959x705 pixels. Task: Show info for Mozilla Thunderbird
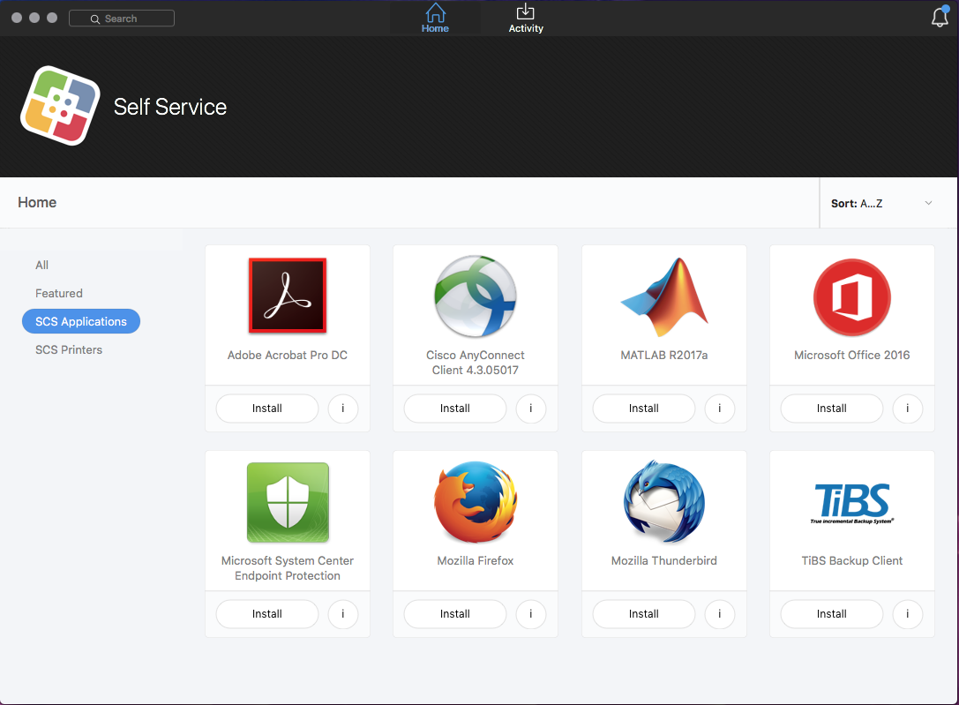click(x=720, y=614)
